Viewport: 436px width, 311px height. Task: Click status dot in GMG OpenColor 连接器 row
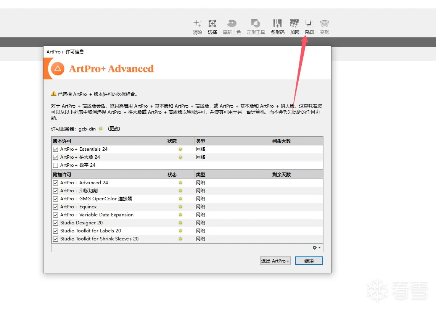click(x=180, y=199)
